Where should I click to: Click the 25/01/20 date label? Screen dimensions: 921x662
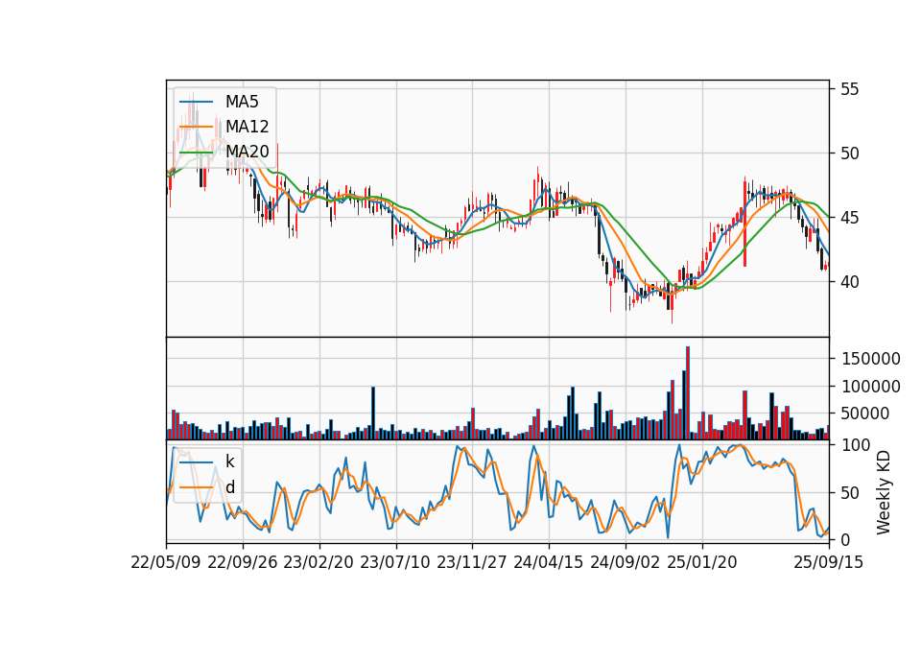click(702, 562)
